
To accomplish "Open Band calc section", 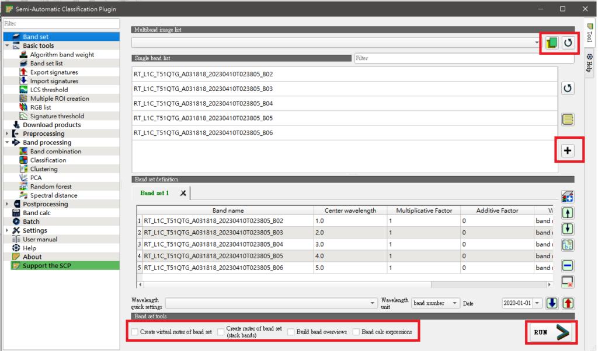I will (37, 213).
